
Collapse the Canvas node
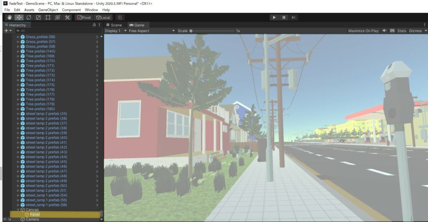pyautogui.click(x=18, y=210)
